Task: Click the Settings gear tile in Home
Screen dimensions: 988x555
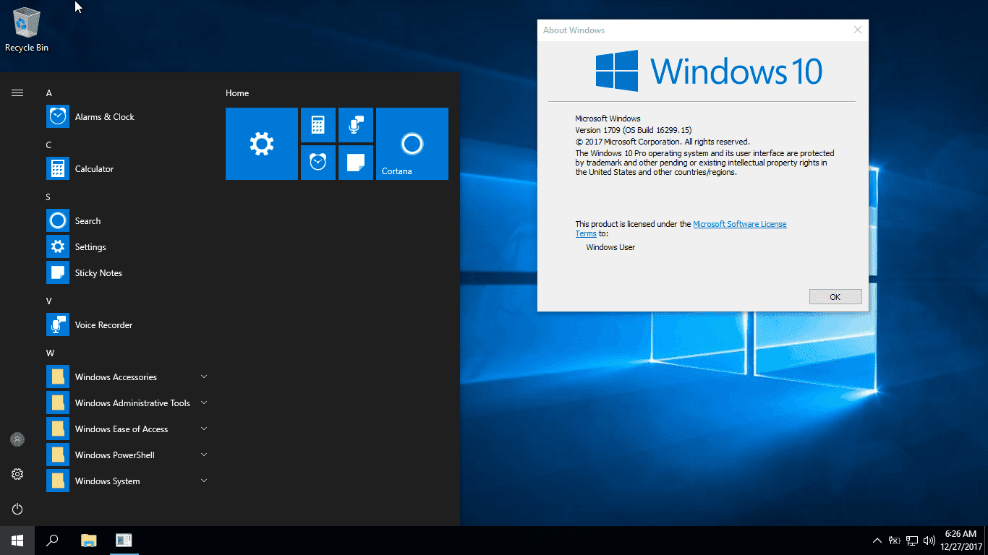Action: [261, 143]
